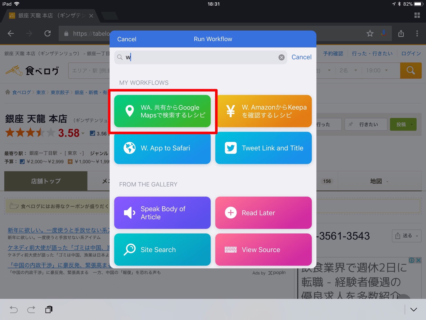
Task: Click the magnifier icon in workflow search
Action: click(x=120, y=57)
